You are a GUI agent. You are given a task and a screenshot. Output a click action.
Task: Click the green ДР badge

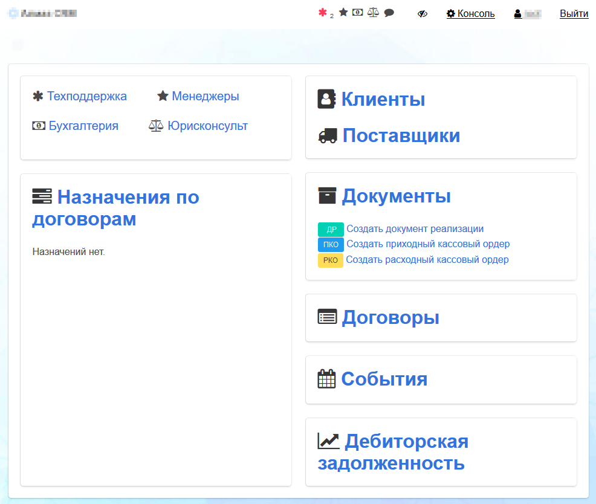331,230
